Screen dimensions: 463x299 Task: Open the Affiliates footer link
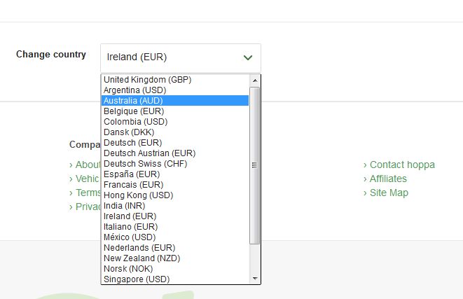388,179
